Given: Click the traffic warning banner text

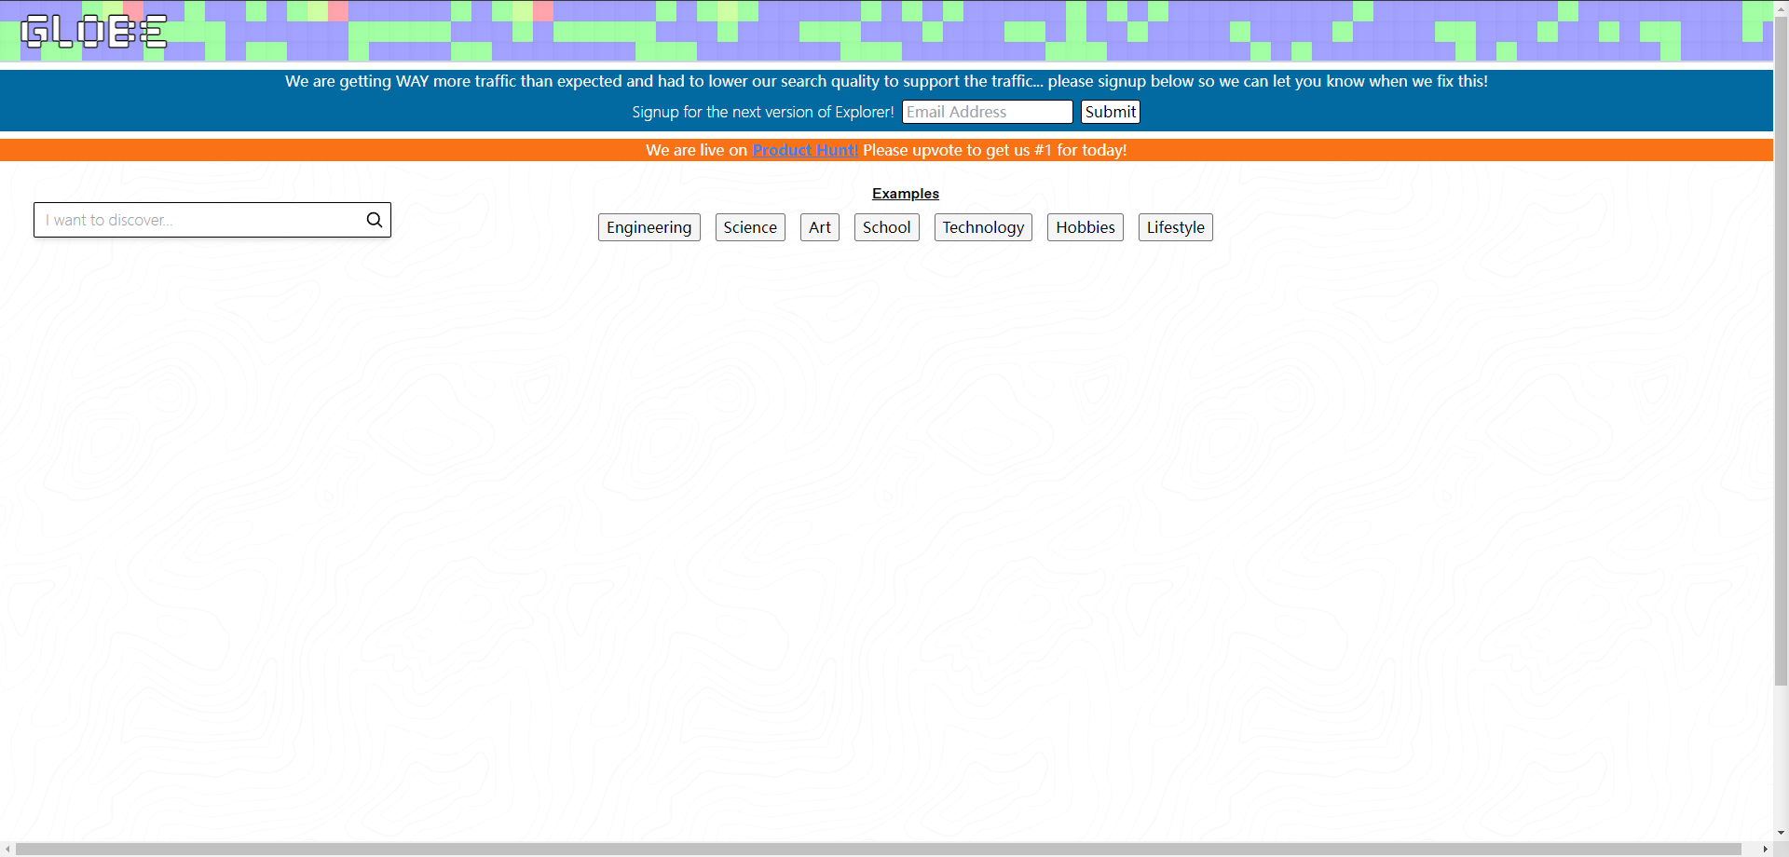Looking at the screenshot, I should pos(886,81).
